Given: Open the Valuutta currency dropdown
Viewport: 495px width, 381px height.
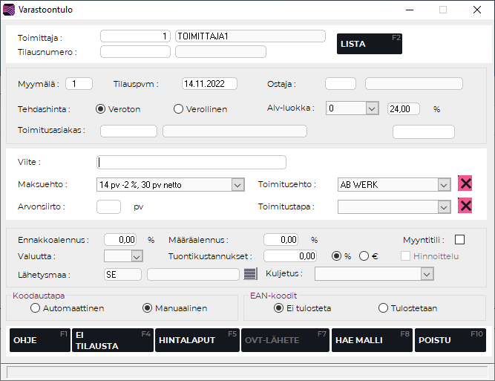Looking at the screenshot, I should click(x=137, y=256).
